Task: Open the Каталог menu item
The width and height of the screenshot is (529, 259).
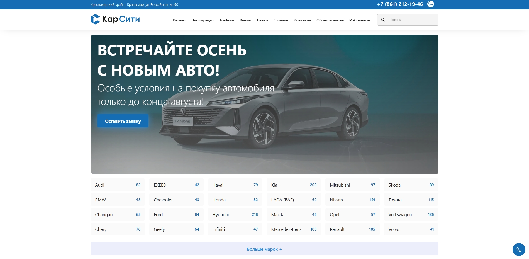Action: pos(180,20)
